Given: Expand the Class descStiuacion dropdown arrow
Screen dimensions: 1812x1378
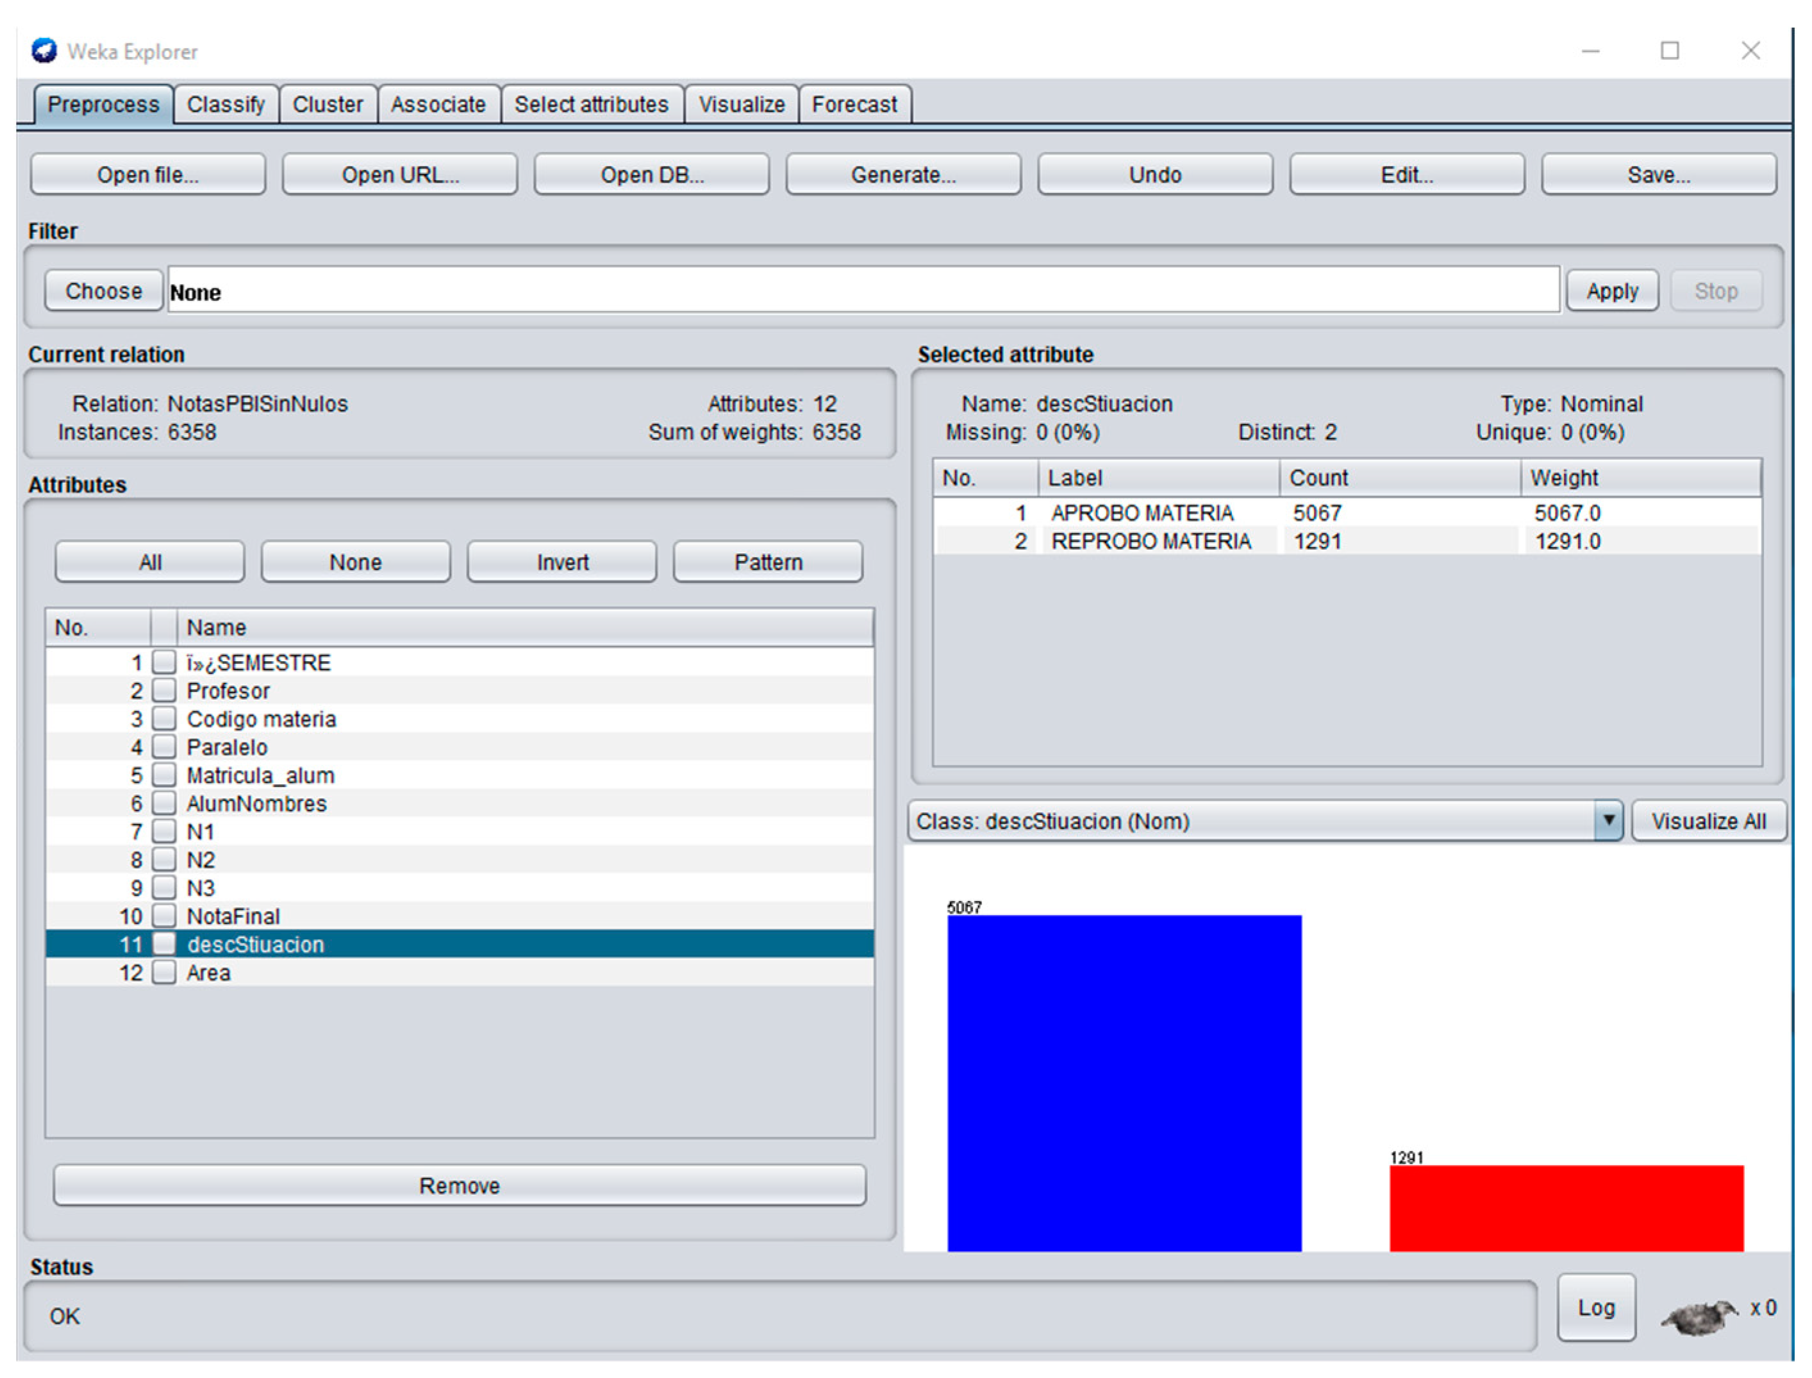Looking at the screenshot, I should (1608, 820).
